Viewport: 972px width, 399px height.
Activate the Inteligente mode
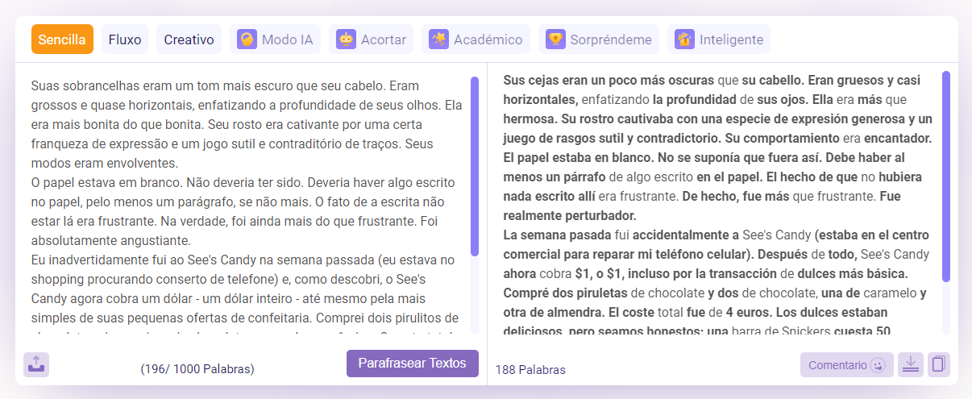pos(719,39)
